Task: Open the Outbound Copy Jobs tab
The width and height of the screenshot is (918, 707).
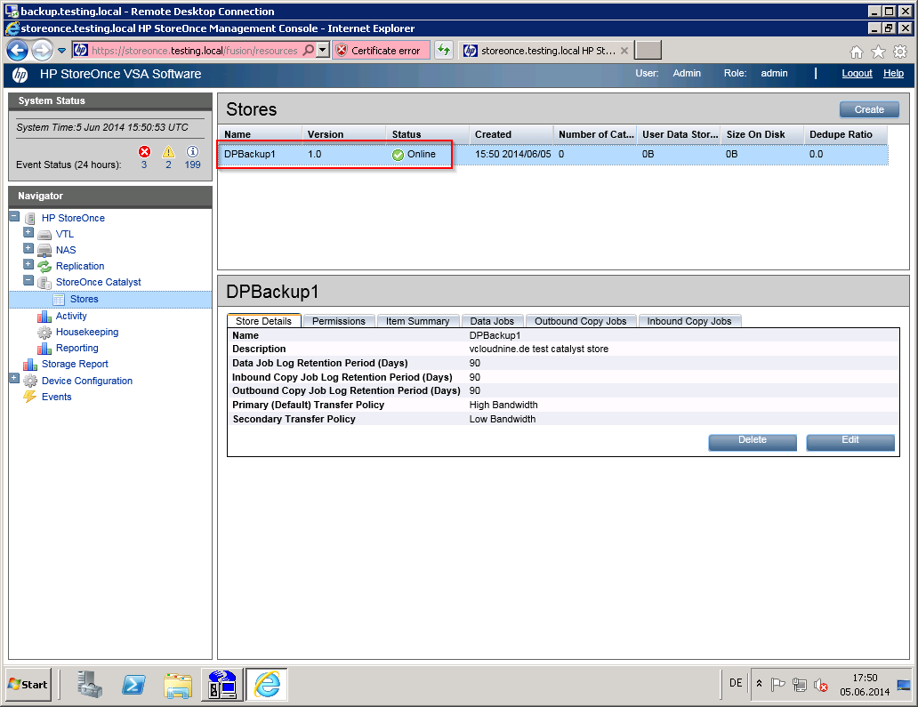Action: pos(580,321)
